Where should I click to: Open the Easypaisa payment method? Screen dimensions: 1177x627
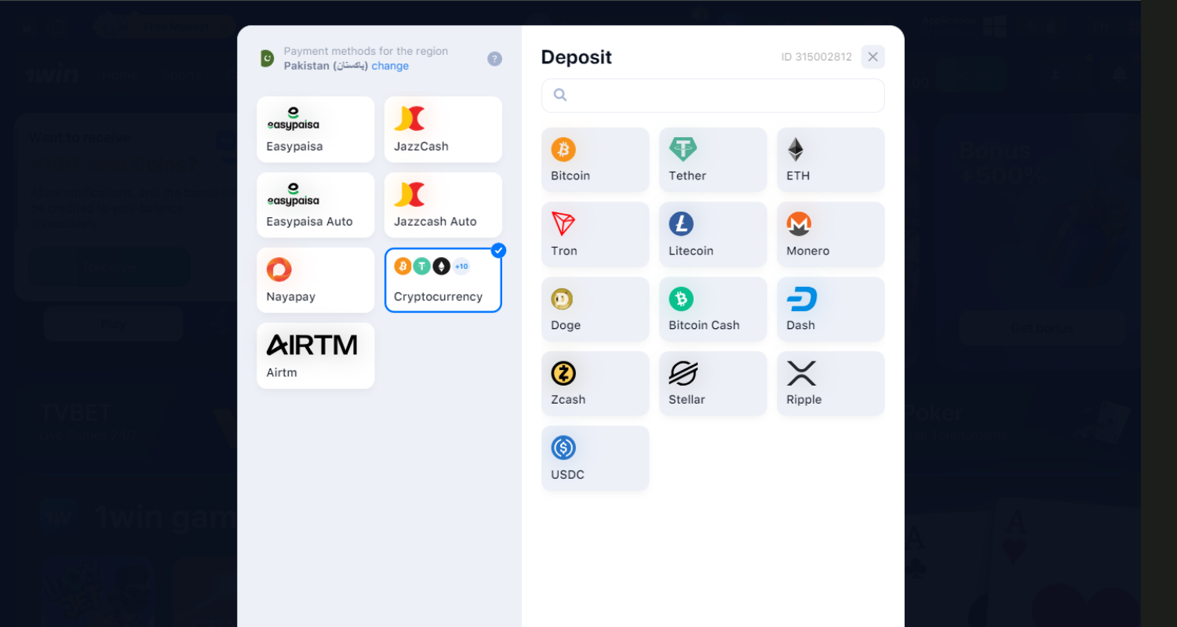point(315,129)
